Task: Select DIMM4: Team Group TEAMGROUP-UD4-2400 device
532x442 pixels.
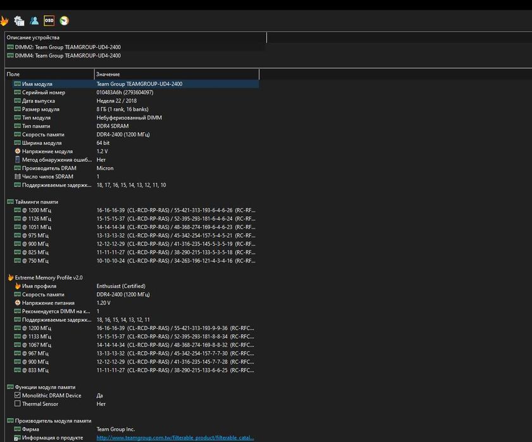Action: pos(68,56)
